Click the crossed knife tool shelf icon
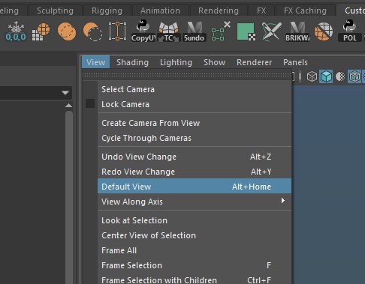 click(272, 31)
